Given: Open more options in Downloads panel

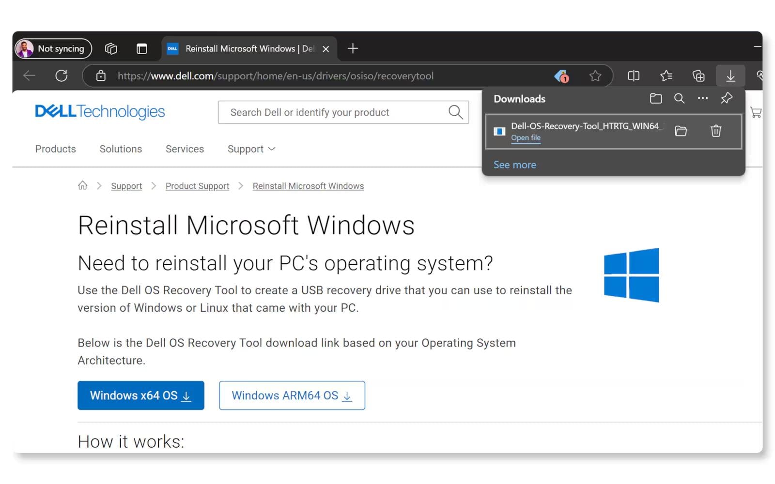Looking at the screenshot, I should 703,98.
